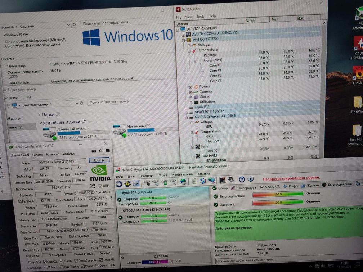This screenshot has height=272, width=363.
Task: Click the question mark beside Bus Interface
Action: (x=111, y=198)
